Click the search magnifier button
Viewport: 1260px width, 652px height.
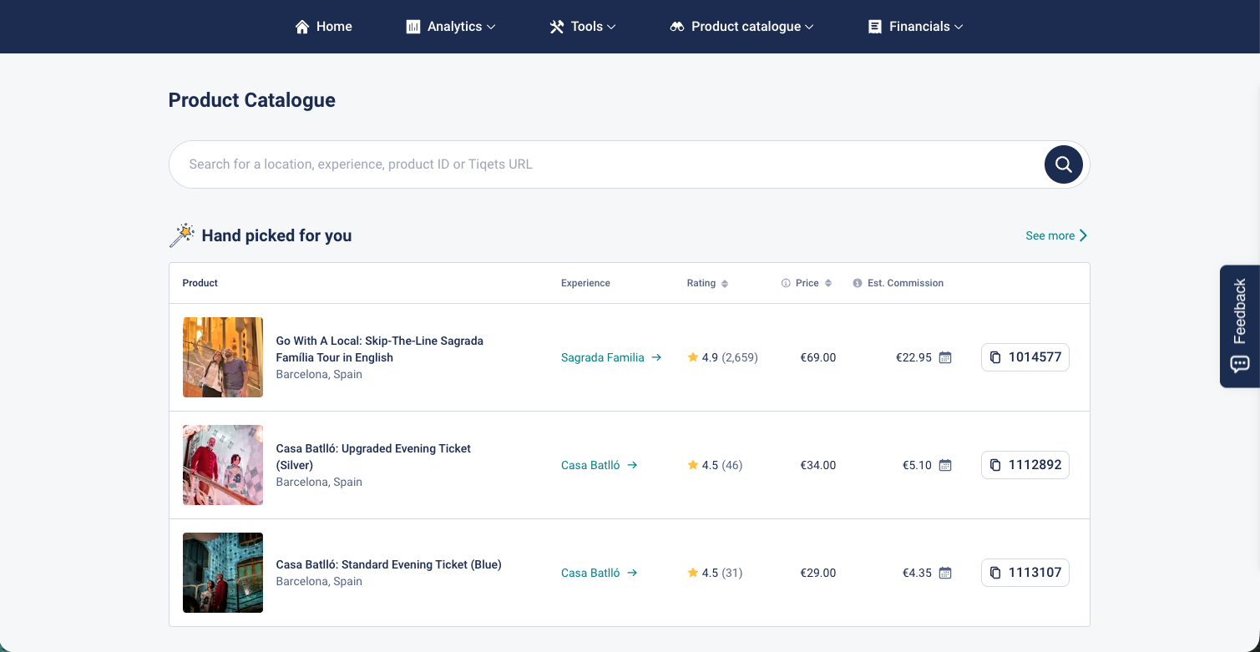coord(1064,164)
